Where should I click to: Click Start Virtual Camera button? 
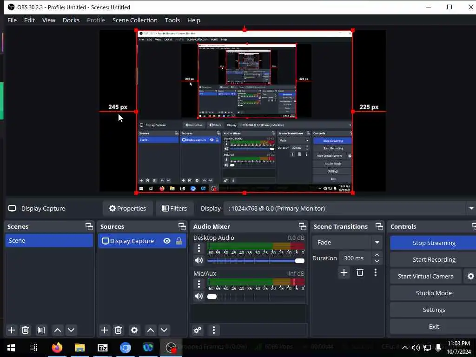tap(426, 276)
